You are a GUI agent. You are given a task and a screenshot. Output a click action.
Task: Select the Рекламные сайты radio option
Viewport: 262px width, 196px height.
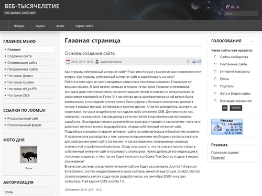215,64
